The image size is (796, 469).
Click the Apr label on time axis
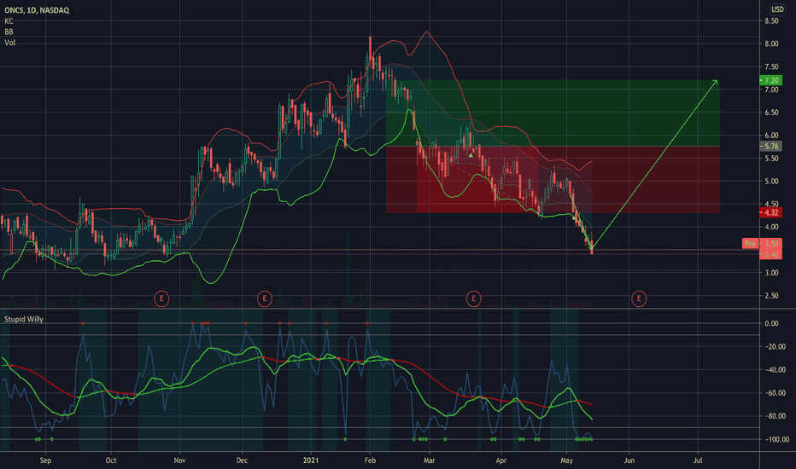click(501, 460)
